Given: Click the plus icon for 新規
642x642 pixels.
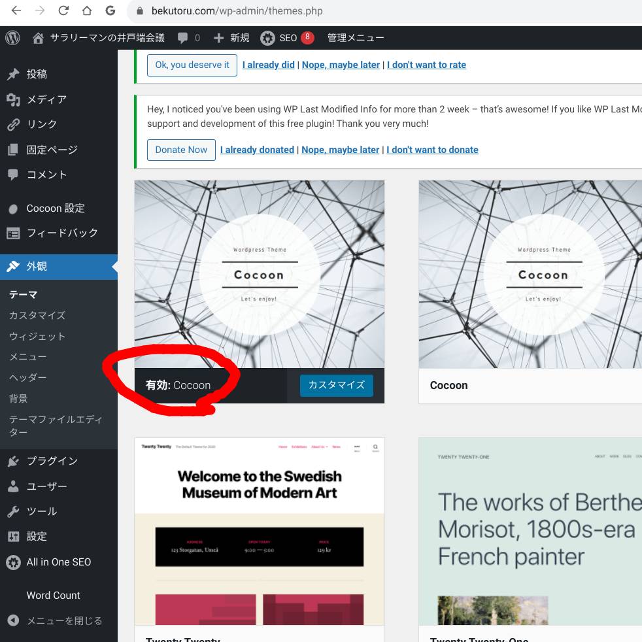Looking at the screenshot, I should [218, 38].
